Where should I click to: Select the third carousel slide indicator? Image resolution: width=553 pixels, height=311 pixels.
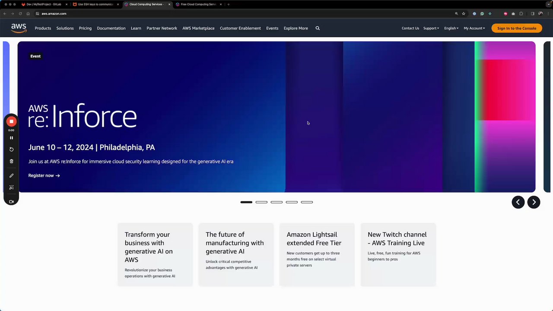click(276, 202)
